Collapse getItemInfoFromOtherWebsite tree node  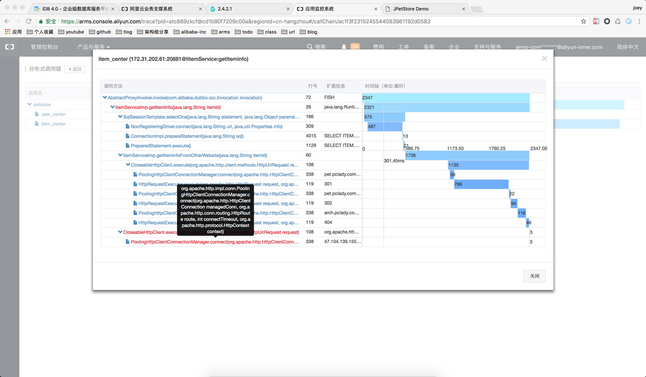(x=120, y=155)
